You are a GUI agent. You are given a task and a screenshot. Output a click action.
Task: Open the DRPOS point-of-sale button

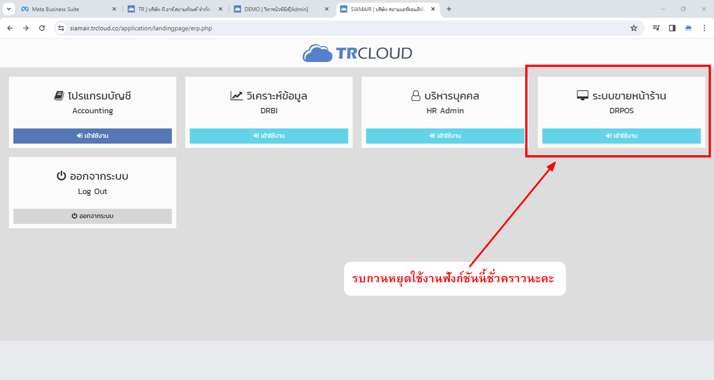(621, 136)
